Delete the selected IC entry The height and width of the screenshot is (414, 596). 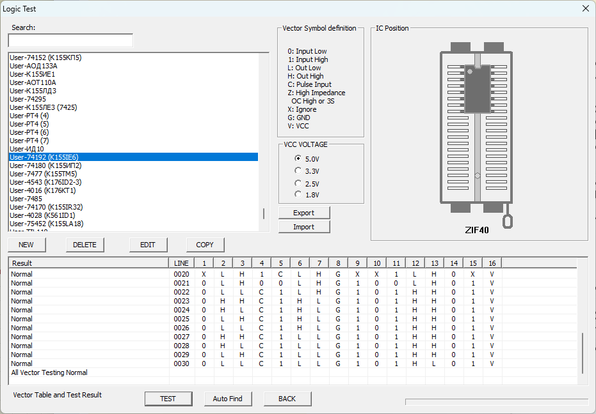click(85, 245)
